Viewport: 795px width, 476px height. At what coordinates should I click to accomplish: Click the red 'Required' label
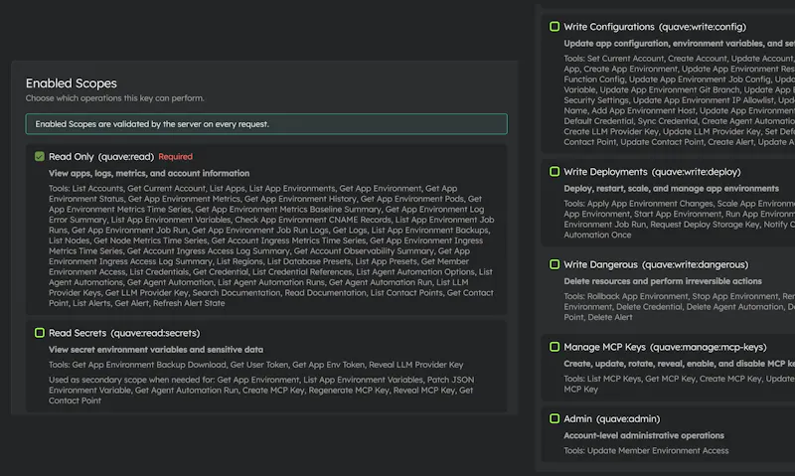176,157
